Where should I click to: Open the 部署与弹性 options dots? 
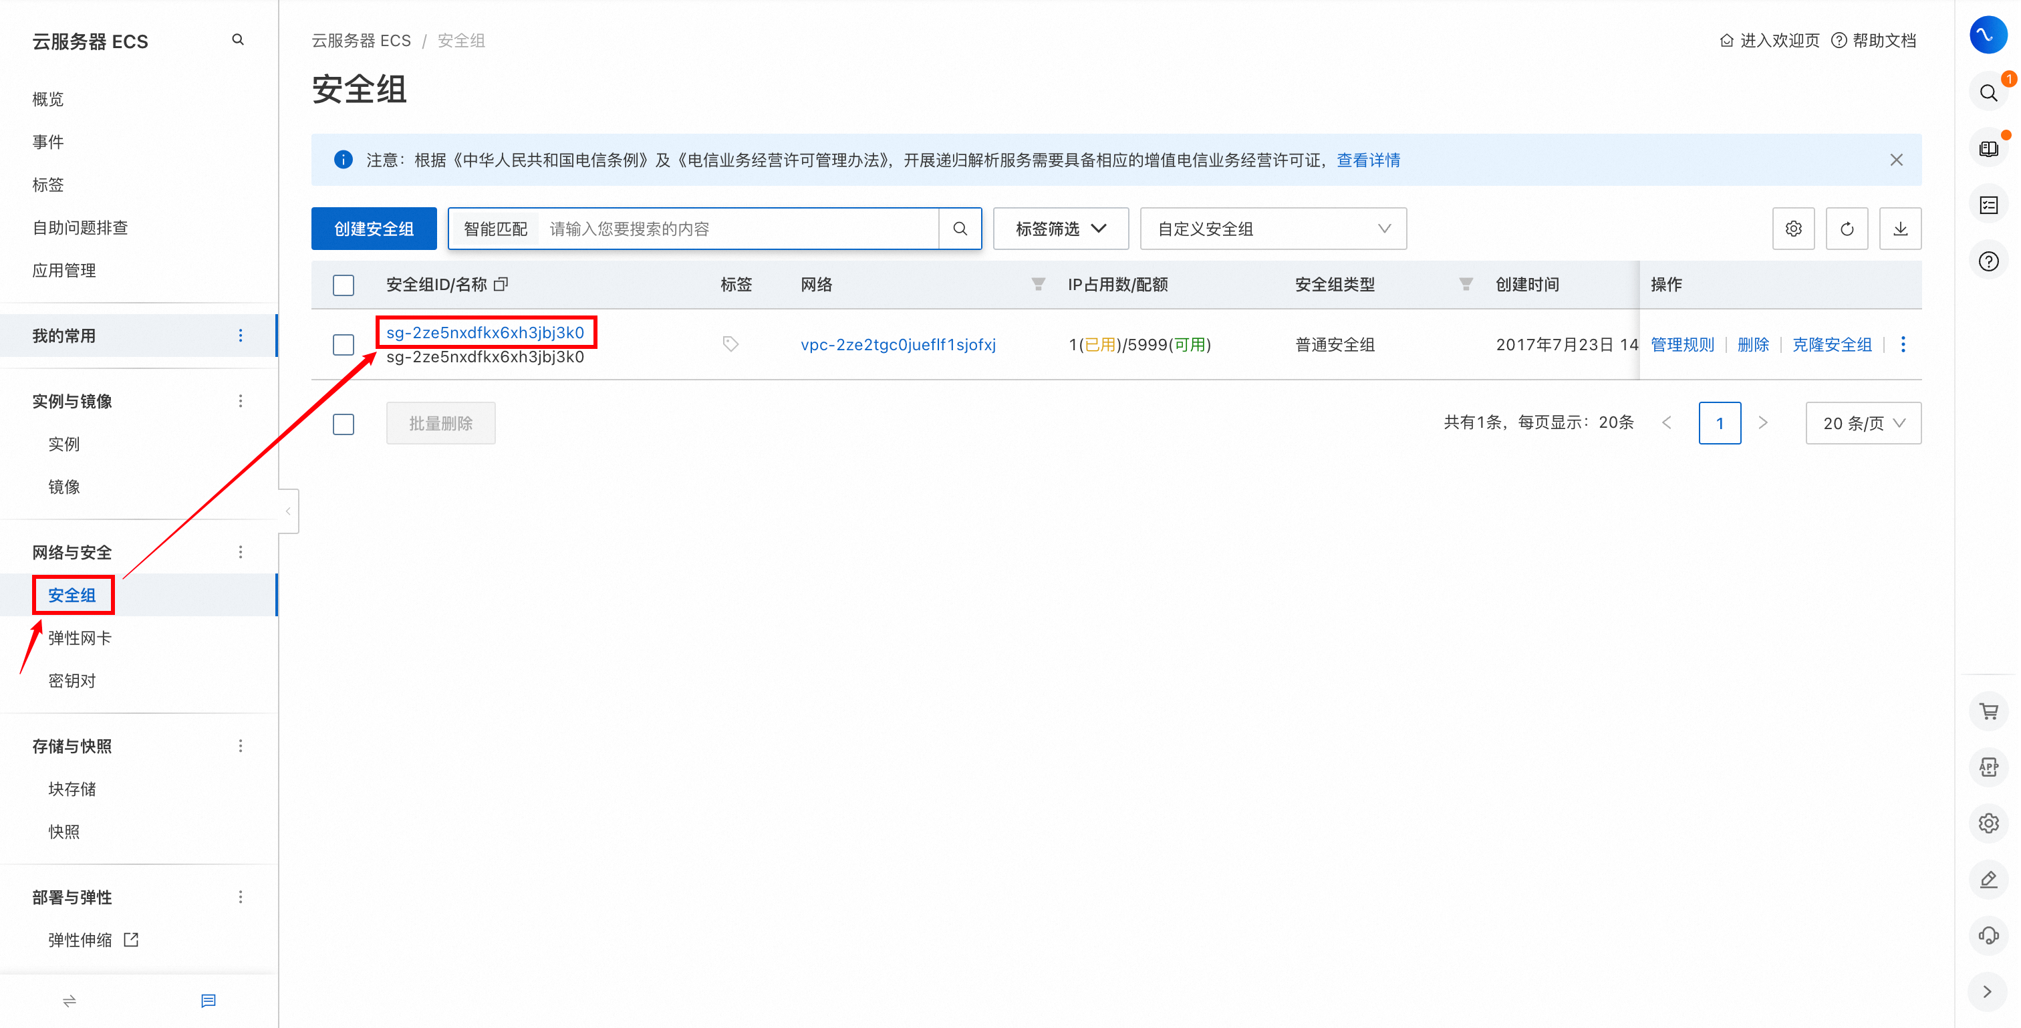pyautogui.click(x=240, y=897)
